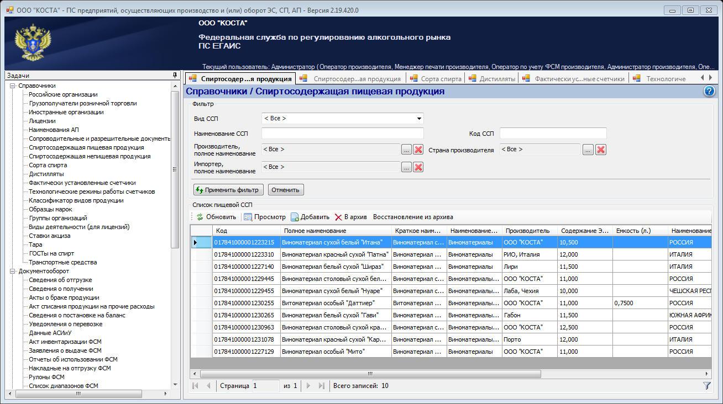The image size is (723, 404).
Task: Switch to the Фактически ус...ные счетчики tab
Action: (x=574, y=79)
